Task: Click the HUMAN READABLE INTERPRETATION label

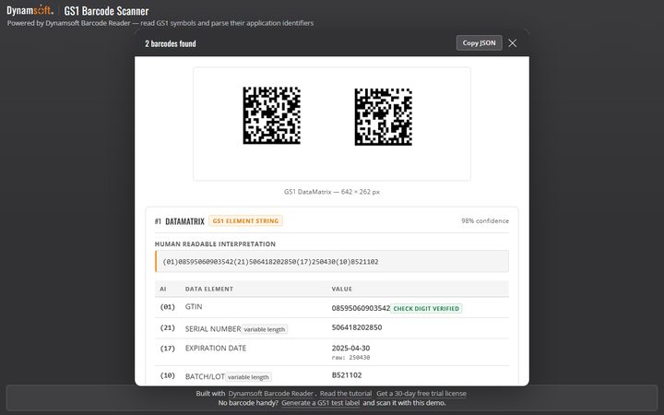Action: [x=215, y=243]
